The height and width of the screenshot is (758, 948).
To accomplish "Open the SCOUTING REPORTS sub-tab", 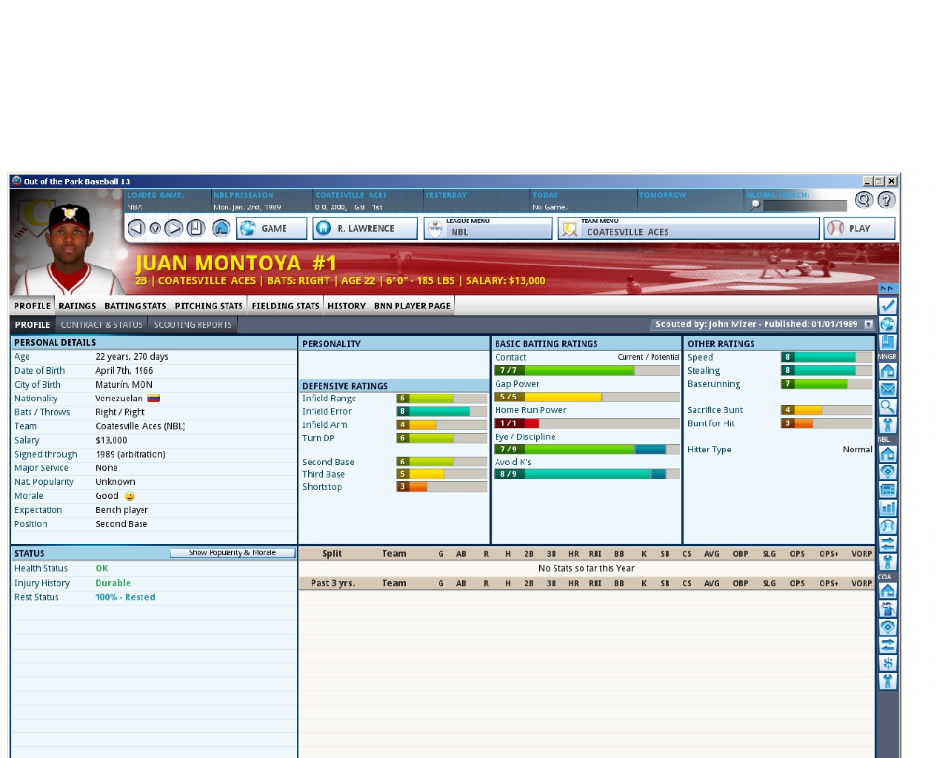I will tap(192, 324).
